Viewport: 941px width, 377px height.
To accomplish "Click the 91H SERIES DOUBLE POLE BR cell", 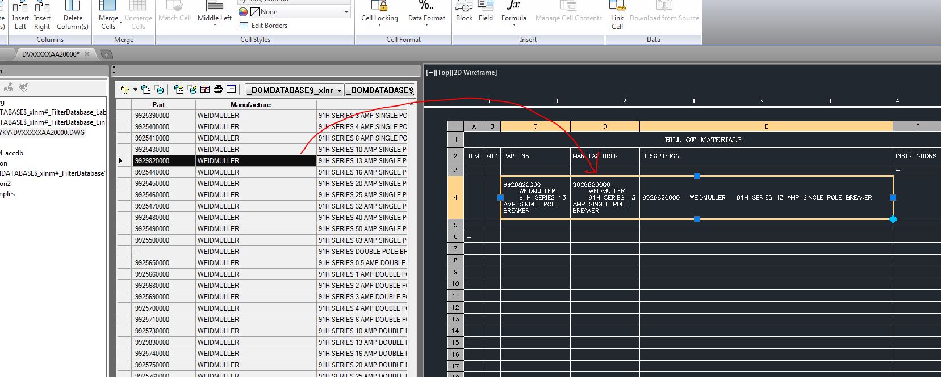I will pos(362,252).
